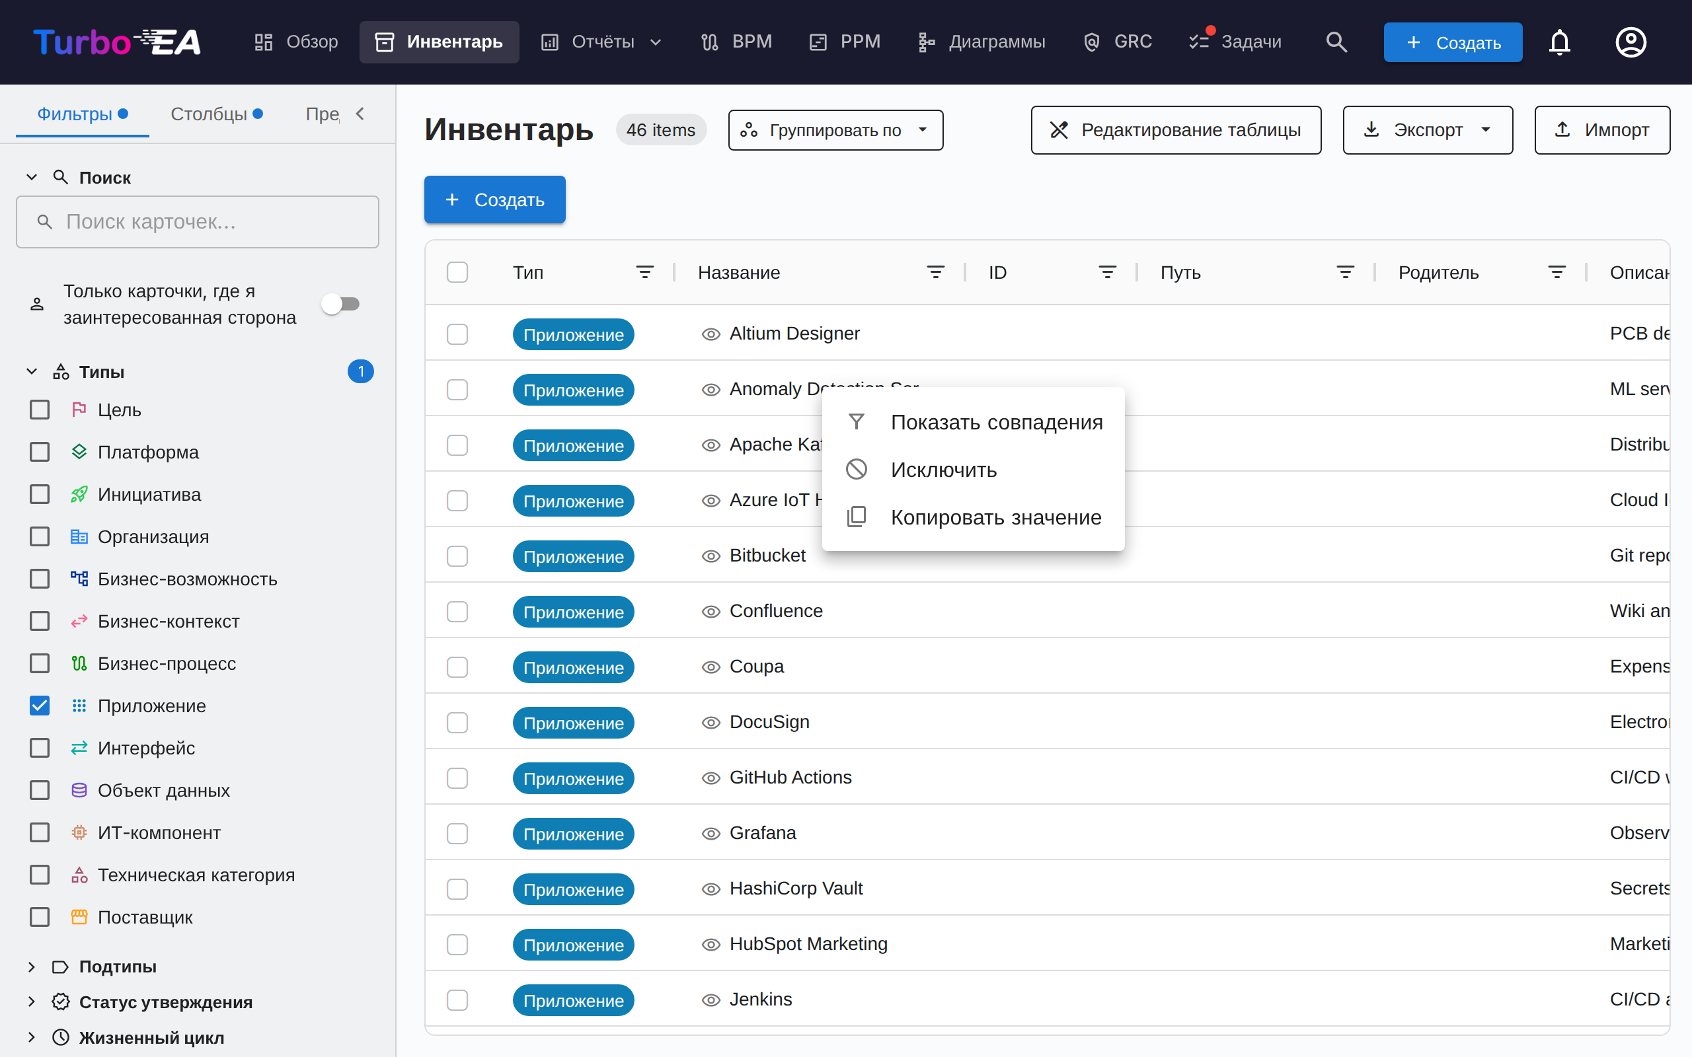Image resolution: width=1692 pixels, height=1057 pixels.
Task: Collapse the Поиск section
Action: [32, 178]
